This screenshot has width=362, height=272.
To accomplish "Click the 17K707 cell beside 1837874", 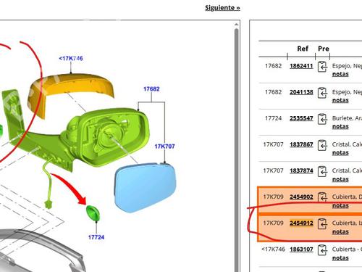I will pyautogui.click(x=273, y=170).
